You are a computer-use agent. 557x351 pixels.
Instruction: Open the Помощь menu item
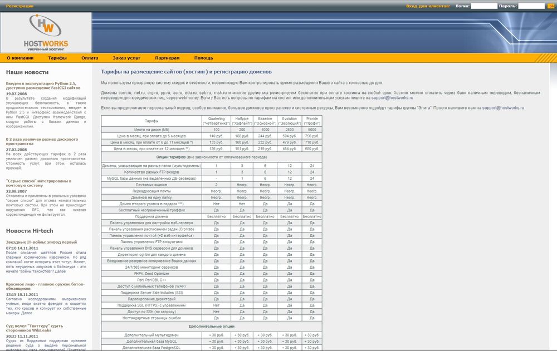(203, 58)
